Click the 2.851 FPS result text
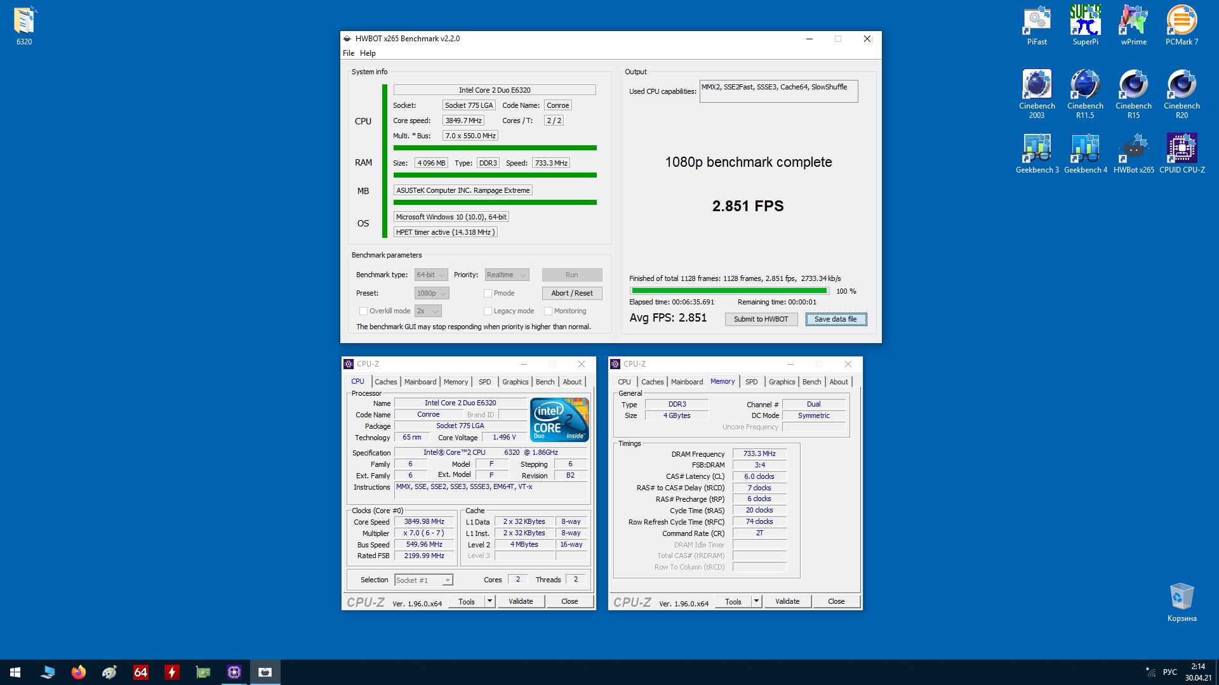This screenshot has width=1219, height=685. 748,206
